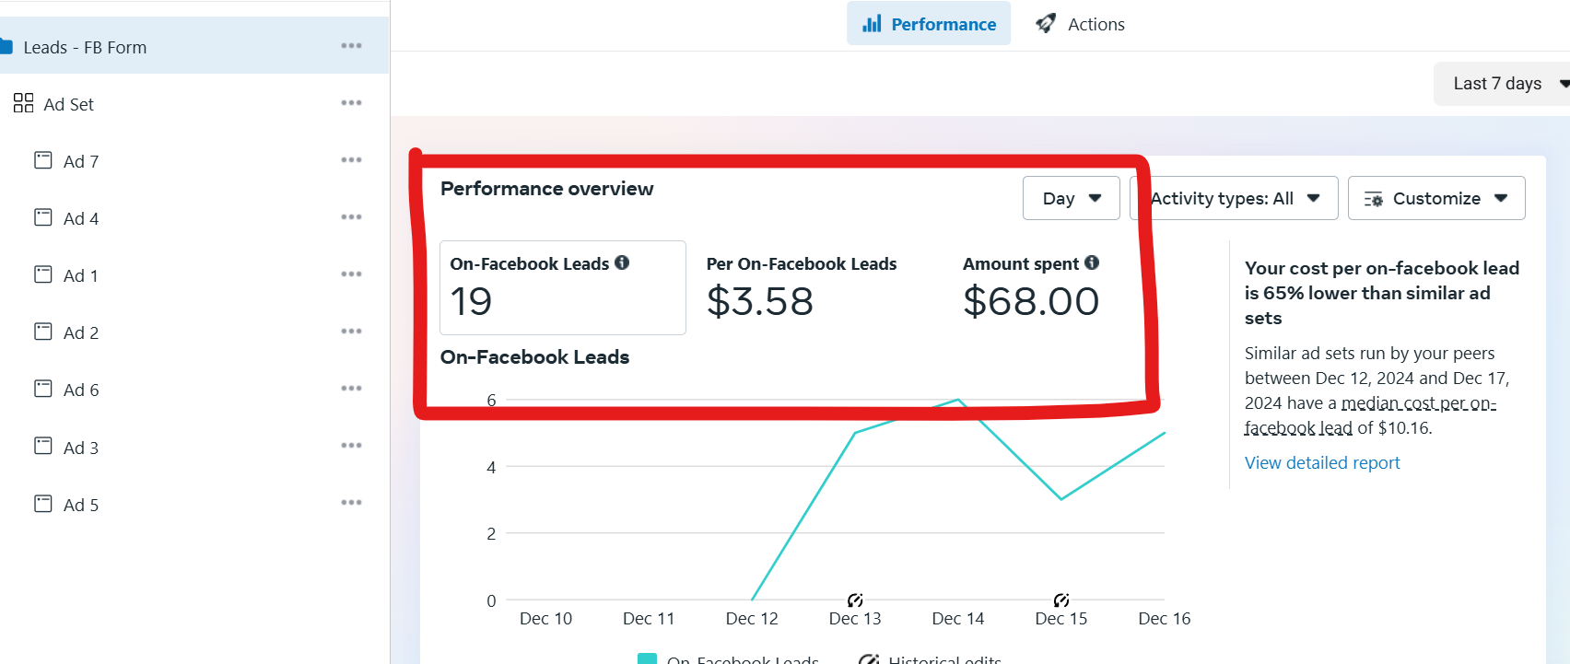Click the rocket icon for Actions
This screenshot has width=1570, height=664.
click(1045, 24)
